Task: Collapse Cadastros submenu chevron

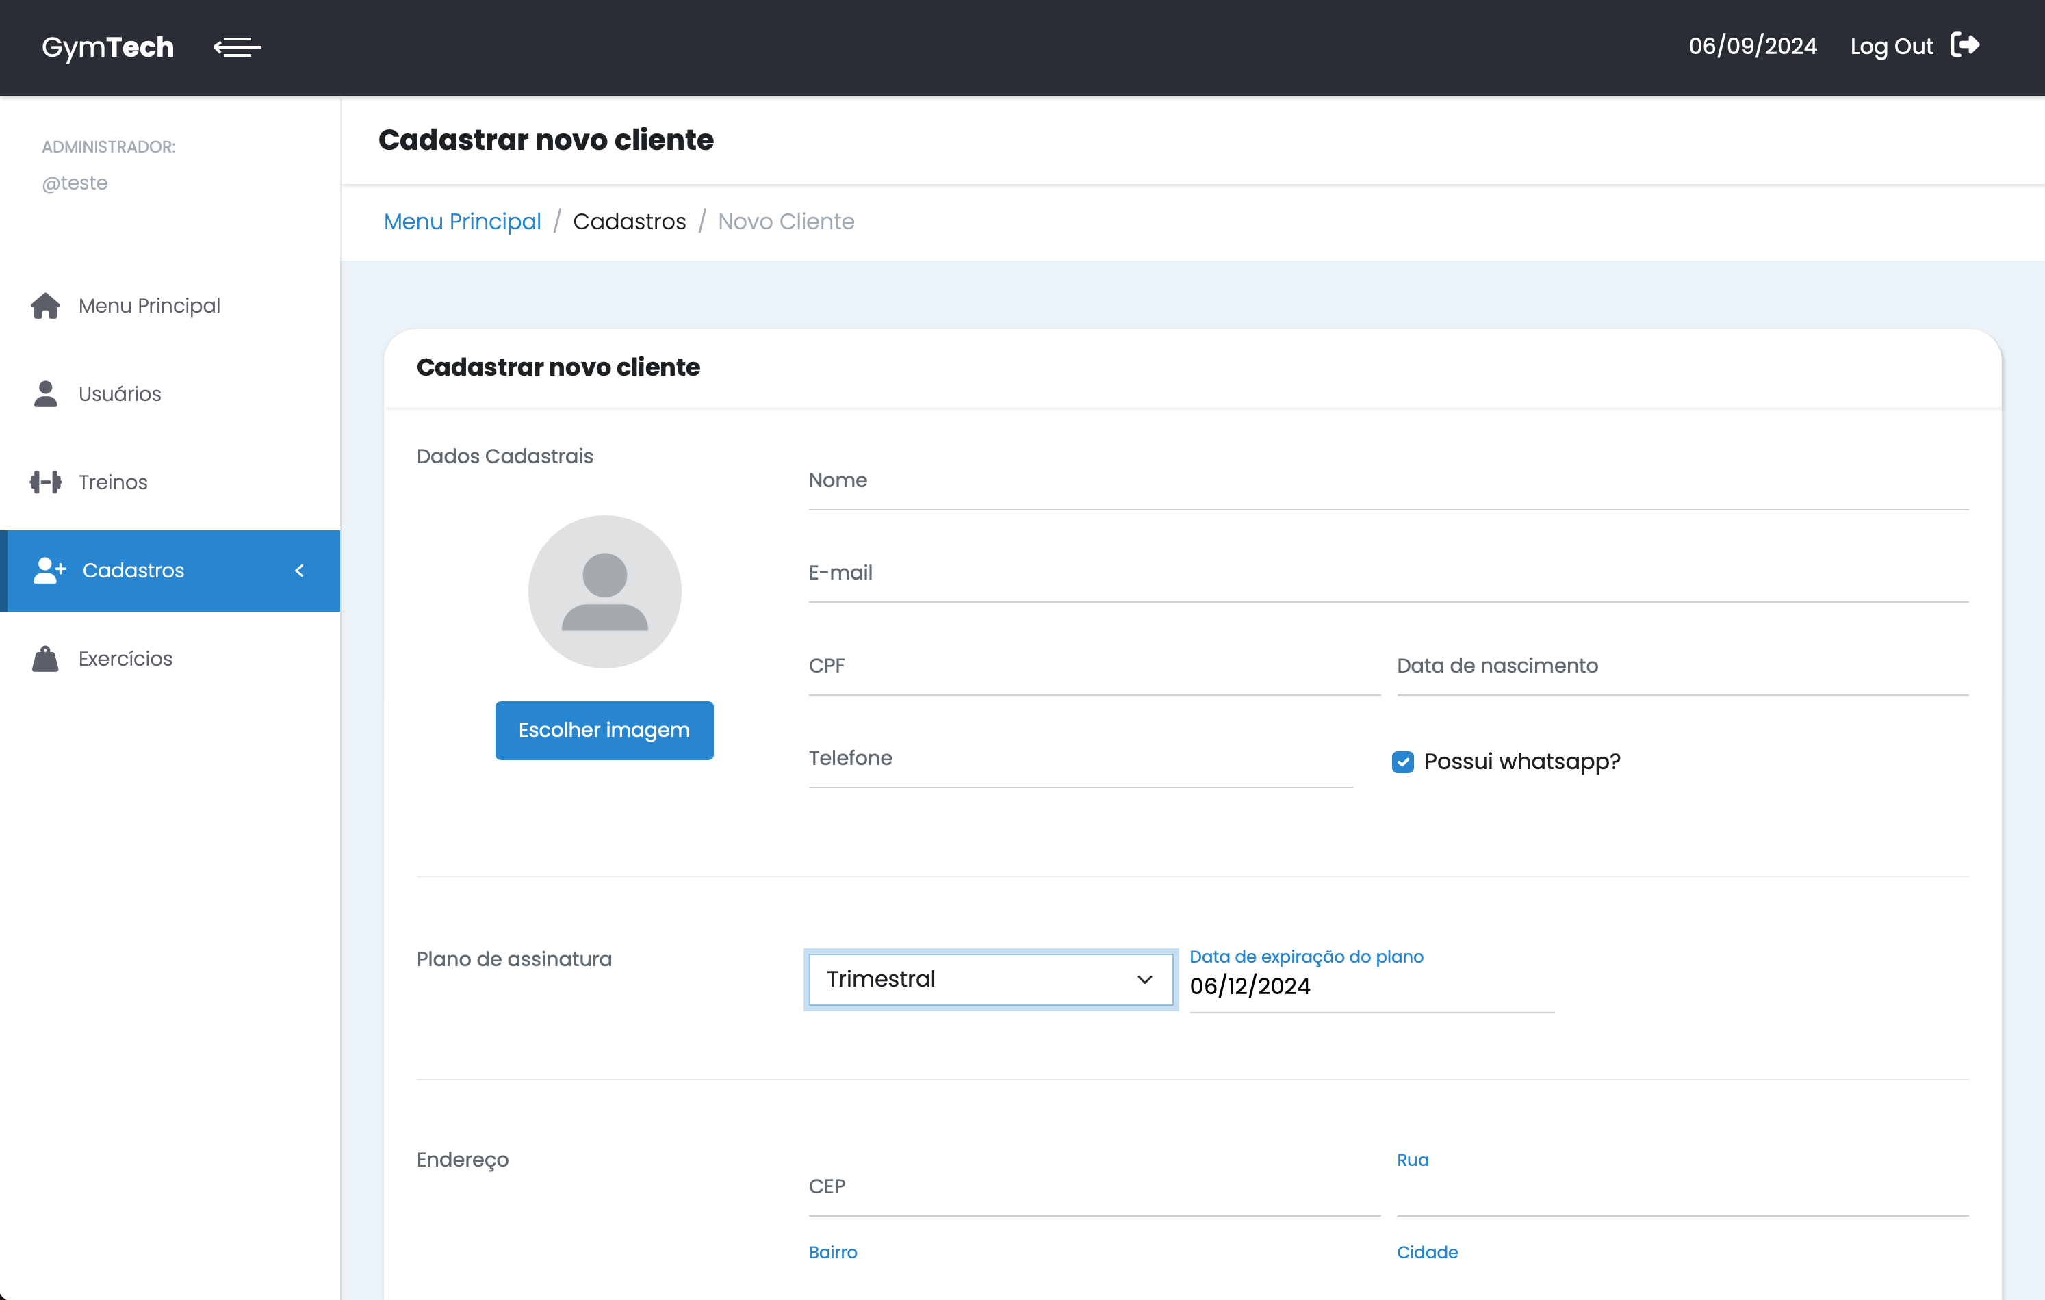Action: tap(299, 571)
